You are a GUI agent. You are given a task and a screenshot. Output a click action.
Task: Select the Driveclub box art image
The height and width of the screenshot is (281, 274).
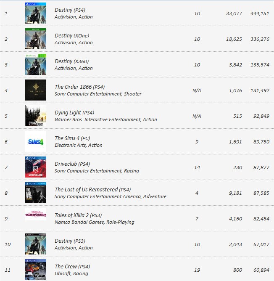[36, 167]
